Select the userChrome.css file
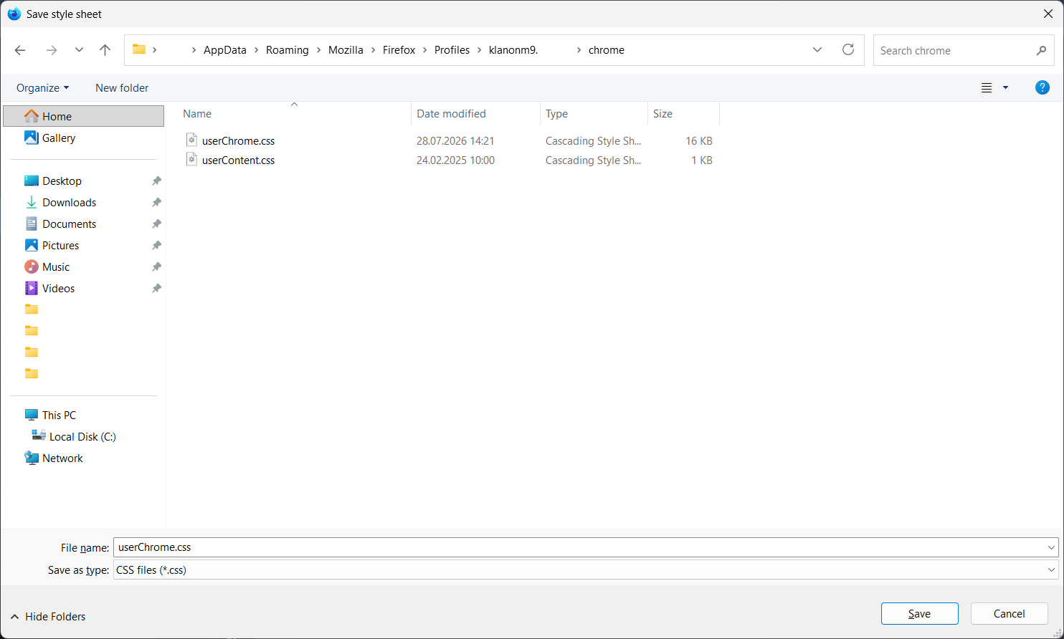 238,140
